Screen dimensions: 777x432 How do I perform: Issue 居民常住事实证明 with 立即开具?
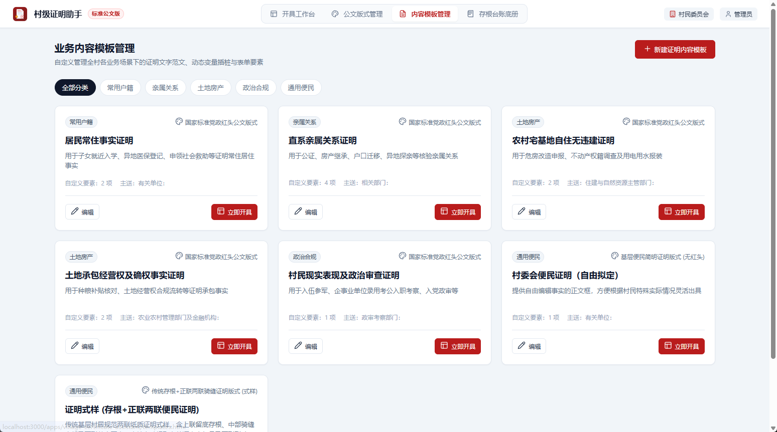point(234,212)
